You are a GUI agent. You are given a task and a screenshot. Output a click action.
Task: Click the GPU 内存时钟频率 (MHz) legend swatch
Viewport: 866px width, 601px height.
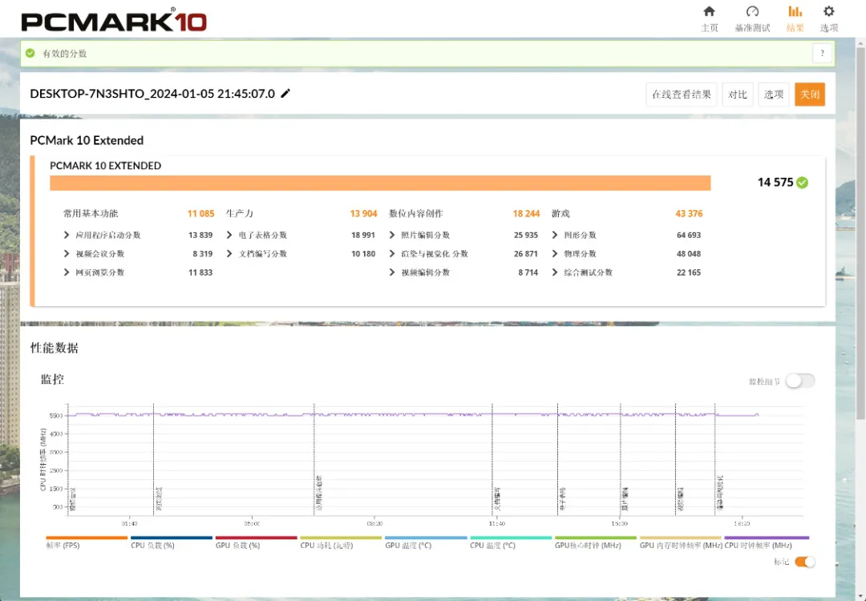tap(681, 538)
